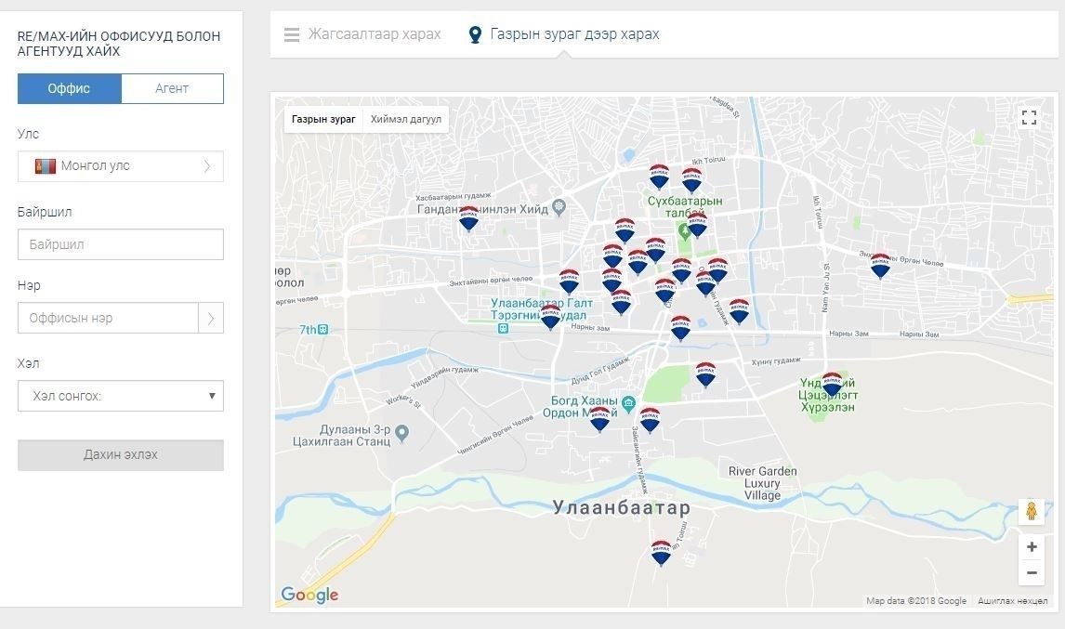The width and height of the screenshot is (1065, 629).
Task: Click RE/MAX balloon marker near Gandan monastery
Action: pos(468,218)
